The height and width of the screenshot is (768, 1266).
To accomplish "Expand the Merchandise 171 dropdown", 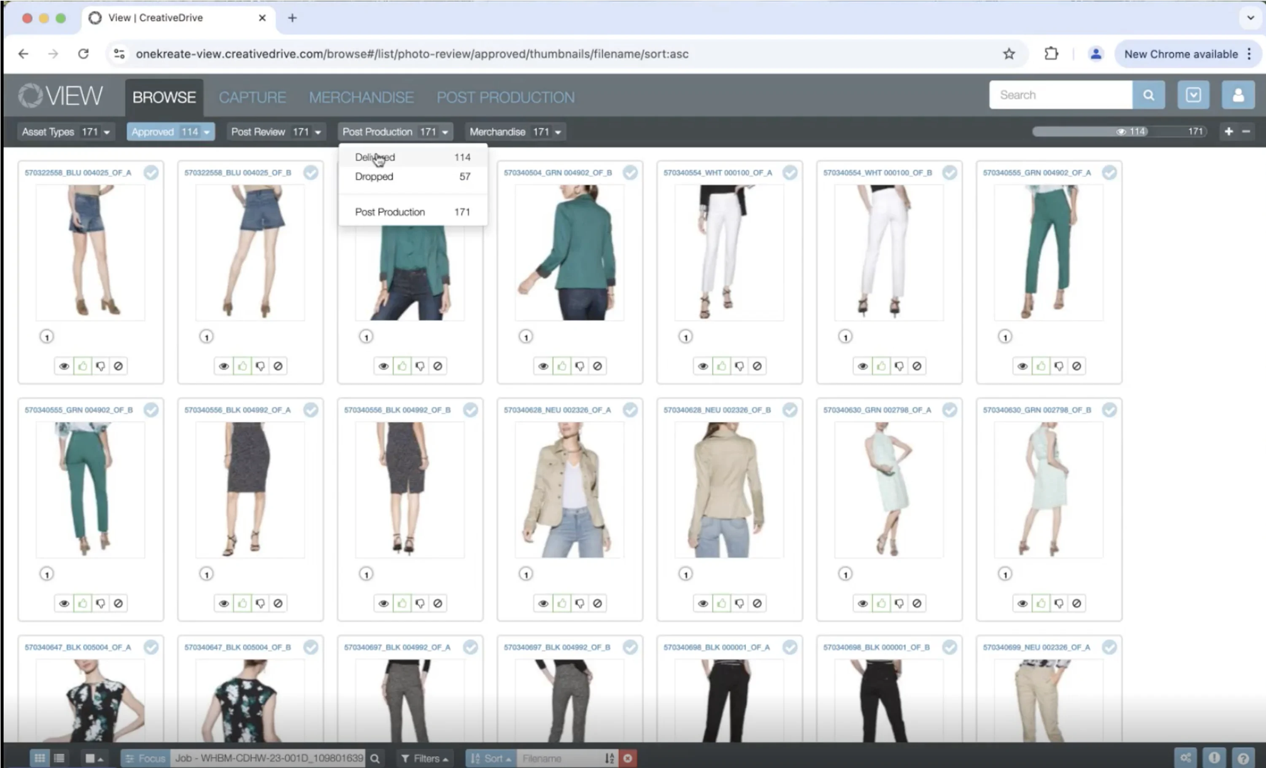I will tap(516, 132).
